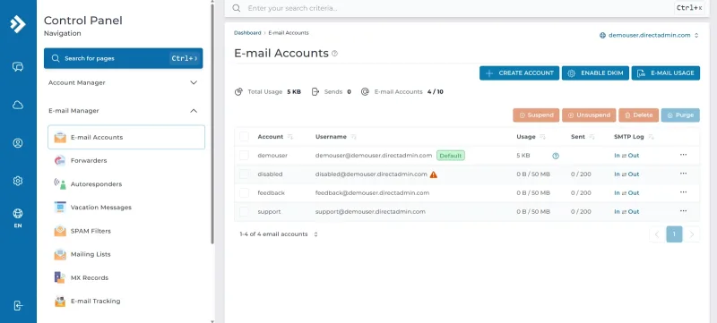Click feedback@demouser.directadmin.com username text
This screenshot has width=717, height=323.
372,193
